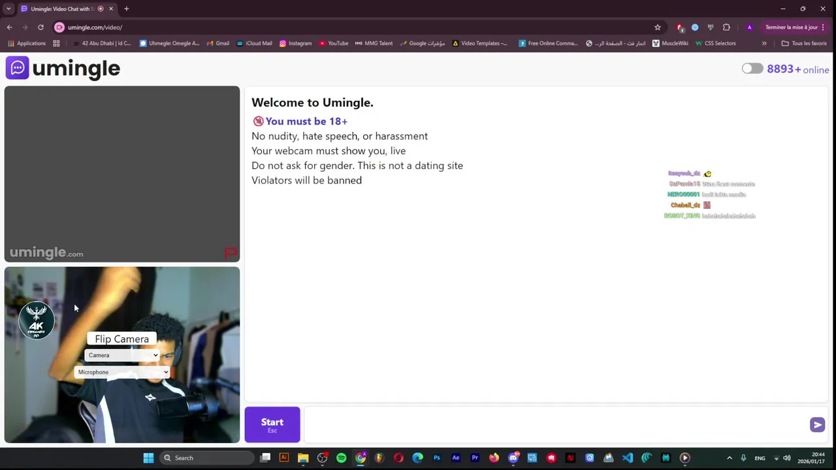This screenshot has width=836, height=470.
Task: Open the CSS Selectors bookmark
Action: pyautogui.click(x=716, y=43)
